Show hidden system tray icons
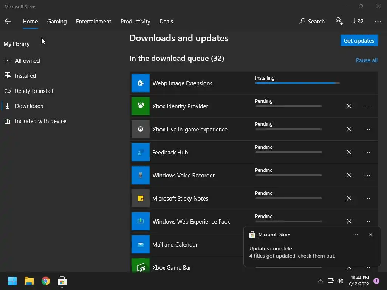 tap(320, 281)
